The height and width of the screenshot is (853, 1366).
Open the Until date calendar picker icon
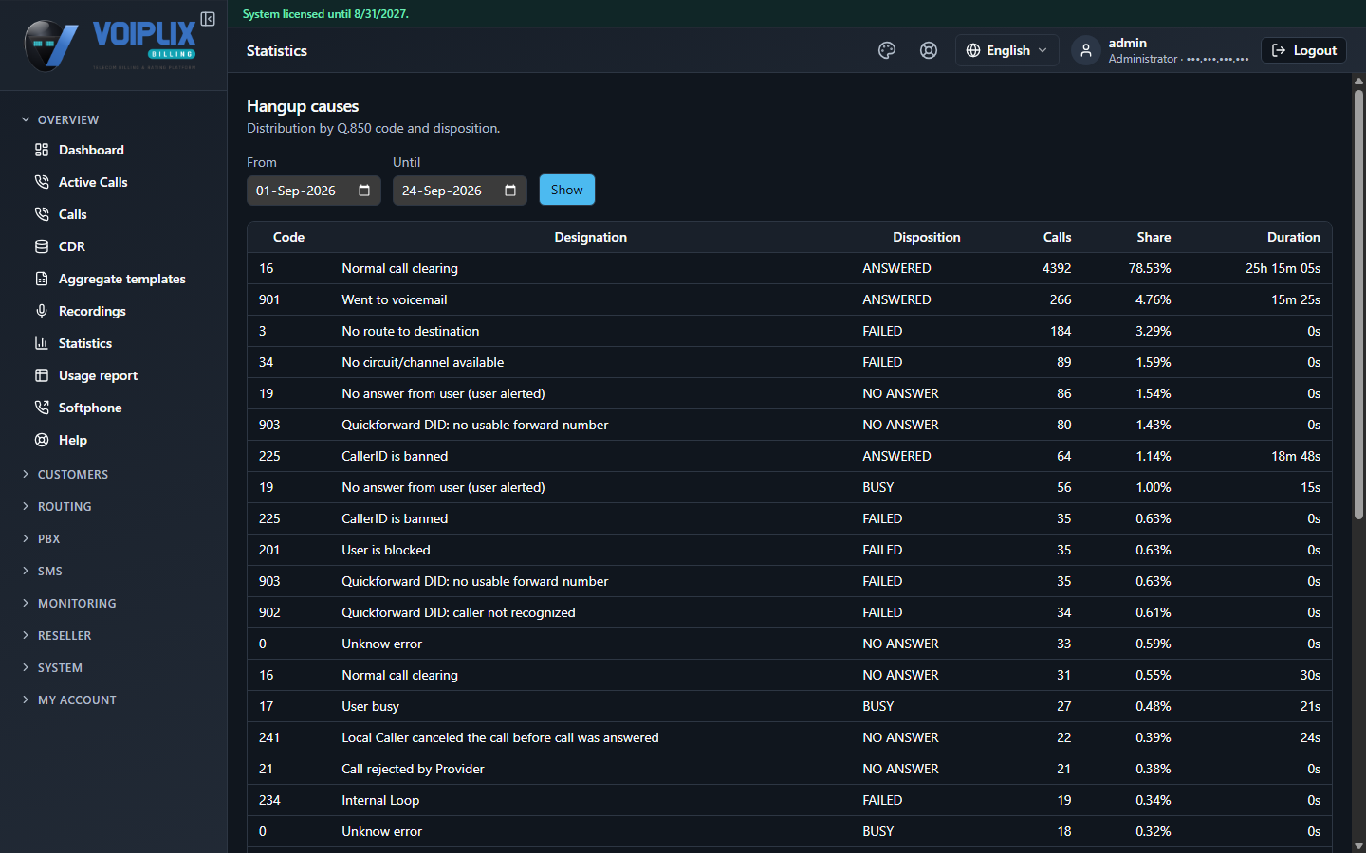[510, 191]
